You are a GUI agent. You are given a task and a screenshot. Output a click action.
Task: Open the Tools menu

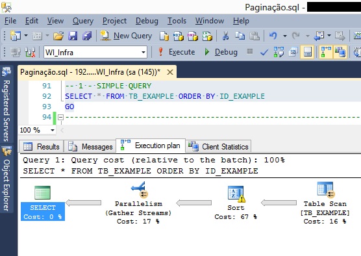click(177, 21)
